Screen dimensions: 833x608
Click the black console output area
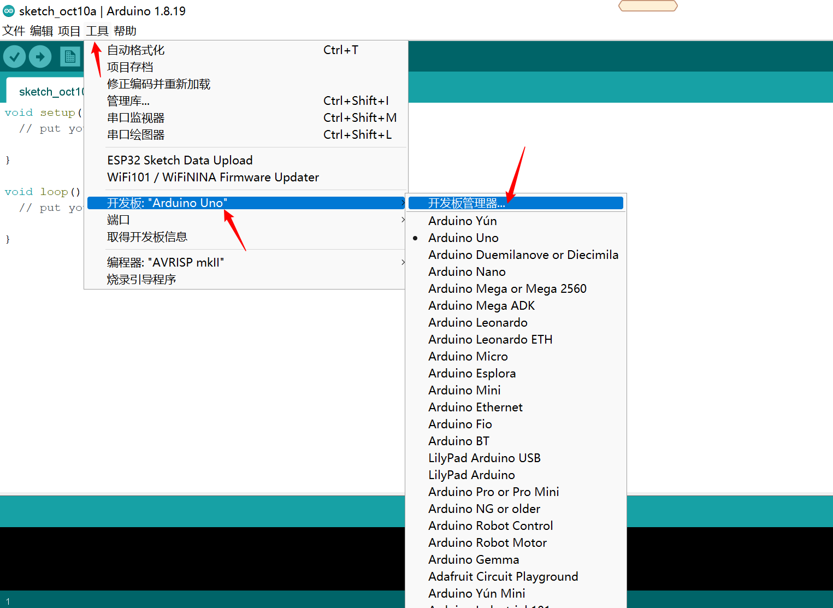tap(202, 558)
